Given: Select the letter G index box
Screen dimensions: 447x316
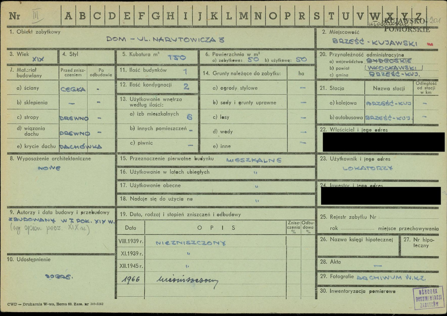Looking at the screenshot, I should [x=156, y=16].
